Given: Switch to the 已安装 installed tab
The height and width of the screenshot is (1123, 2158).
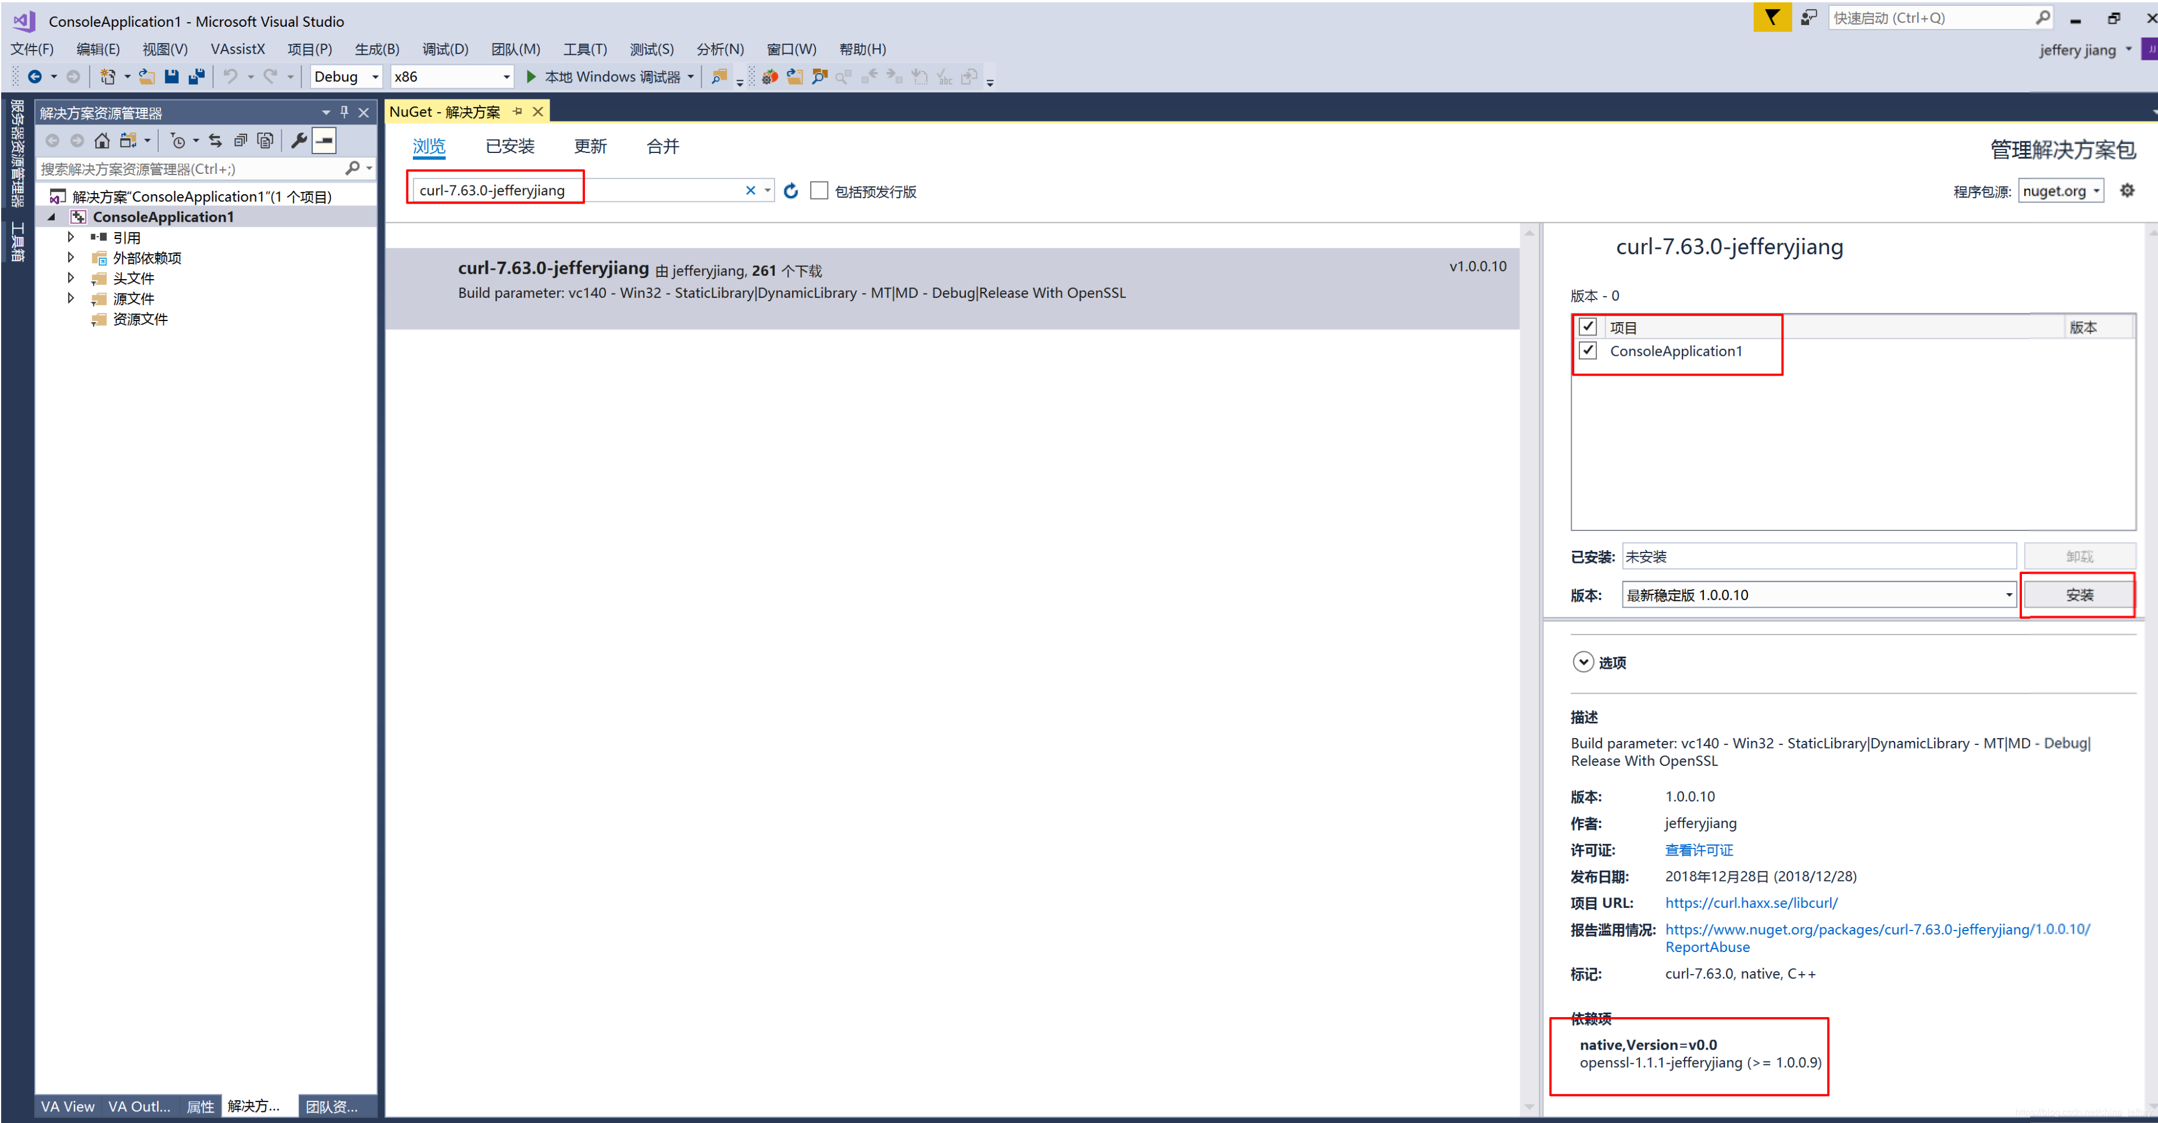Looking at the screenshot, I should tap(509, 147).
